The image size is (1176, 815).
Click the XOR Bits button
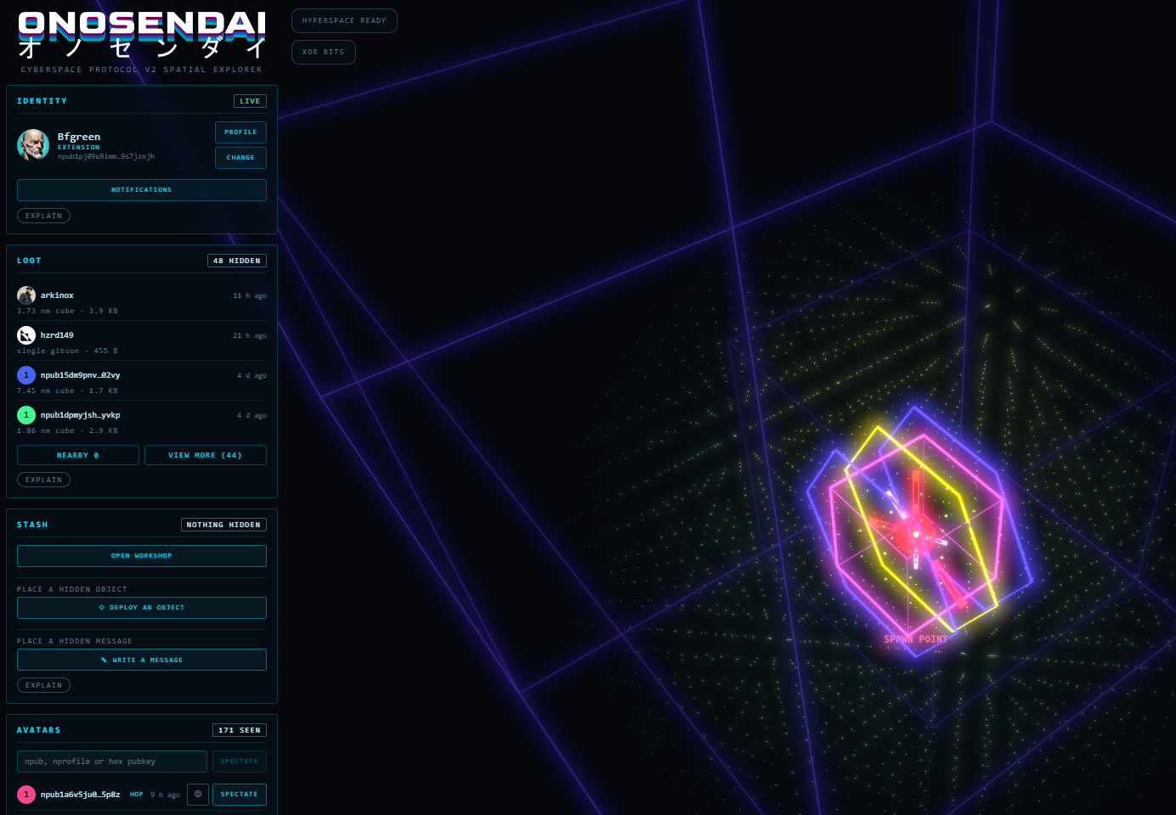tap(324, 52)
